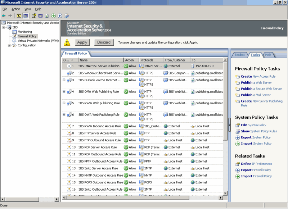The image size is (288, 209).
Task: Collapse rule 5 SBS RWW Web publishing Rule
Action: (64, 103)
